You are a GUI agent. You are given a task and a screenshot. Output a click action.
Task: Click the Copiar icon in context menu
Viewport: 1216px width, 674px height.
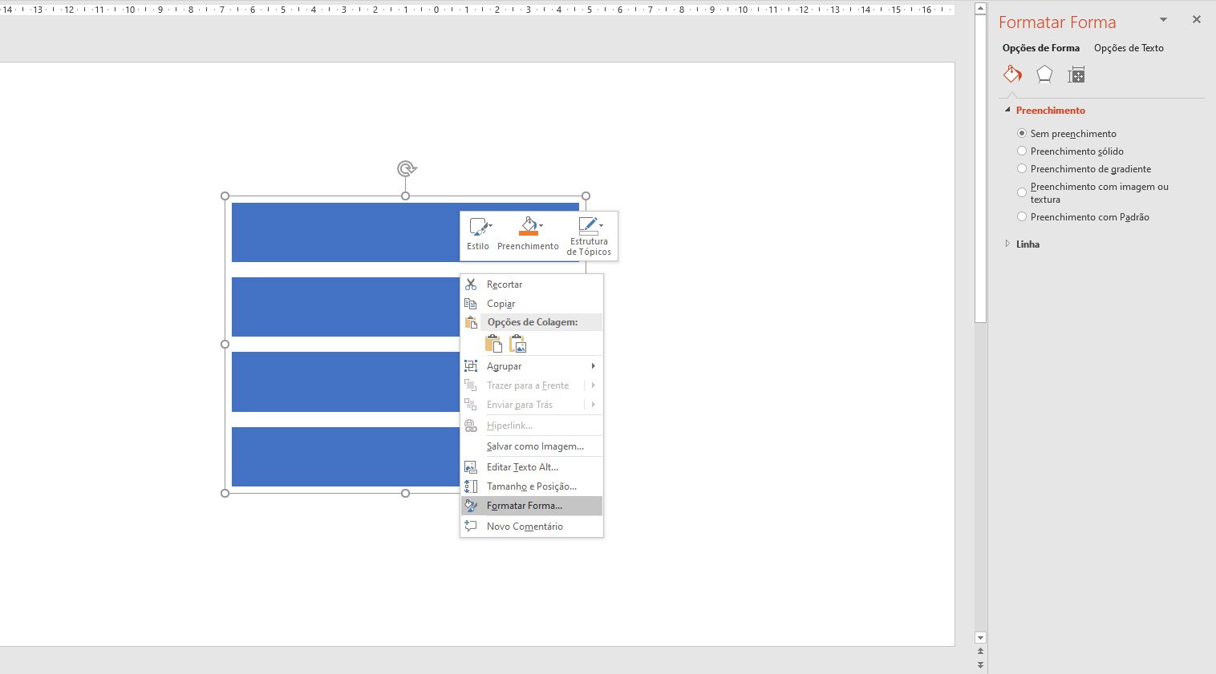coord(471,304)
